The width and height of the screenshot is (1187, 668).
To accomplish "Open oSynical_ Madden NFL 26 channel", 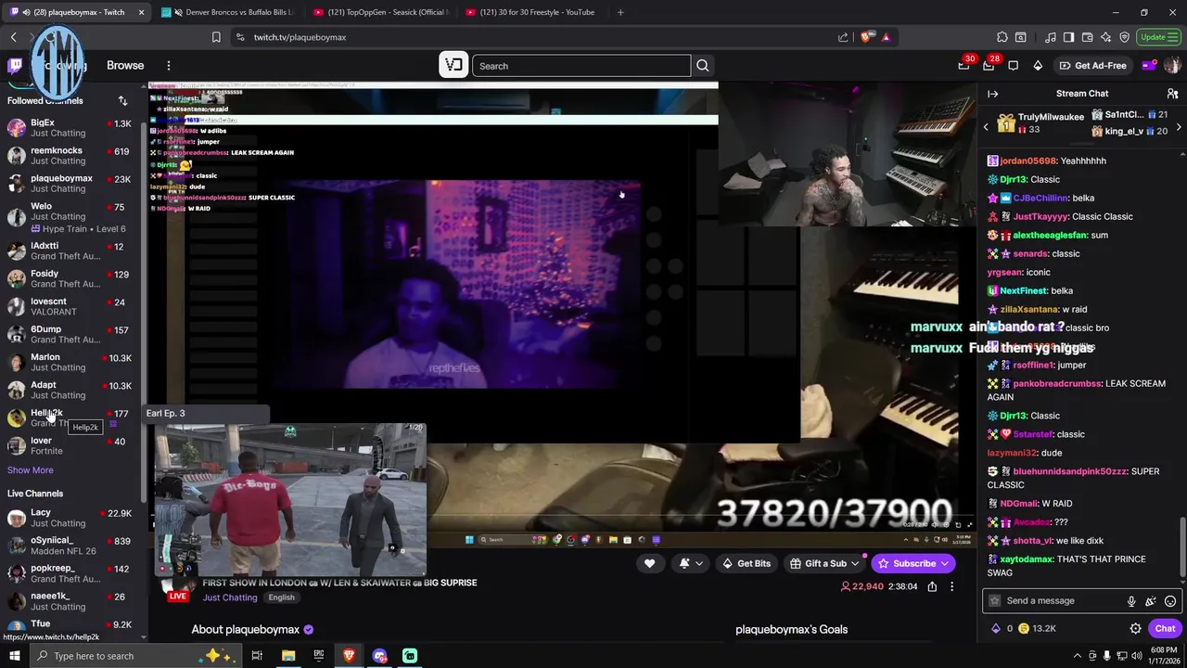I will [x=70, y=546].
